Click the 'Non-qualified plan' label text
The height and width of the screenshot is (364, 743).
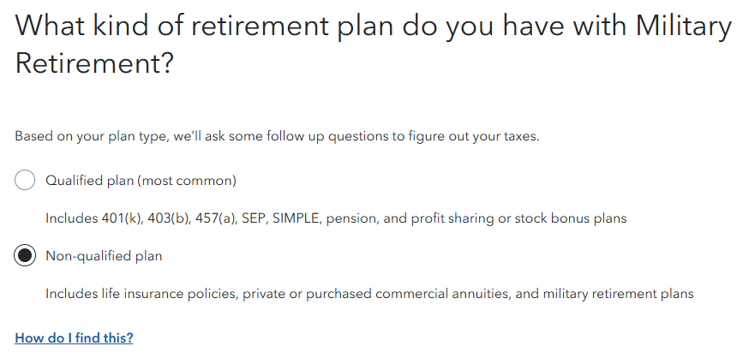pyautogui.click(x=104, y=256)
